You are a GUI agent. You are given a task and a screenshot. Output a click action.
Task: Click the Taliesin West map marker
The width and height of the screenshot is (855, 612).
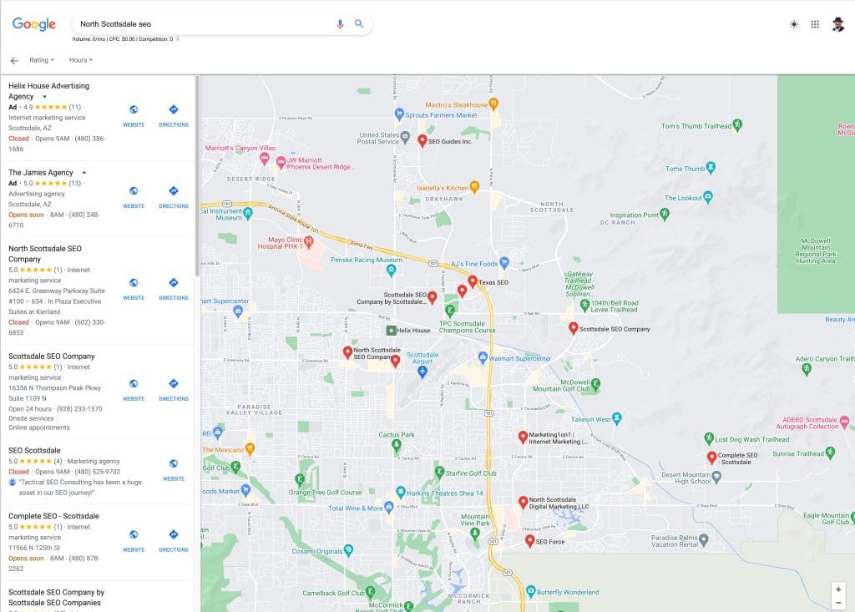[x=617, y=419]
